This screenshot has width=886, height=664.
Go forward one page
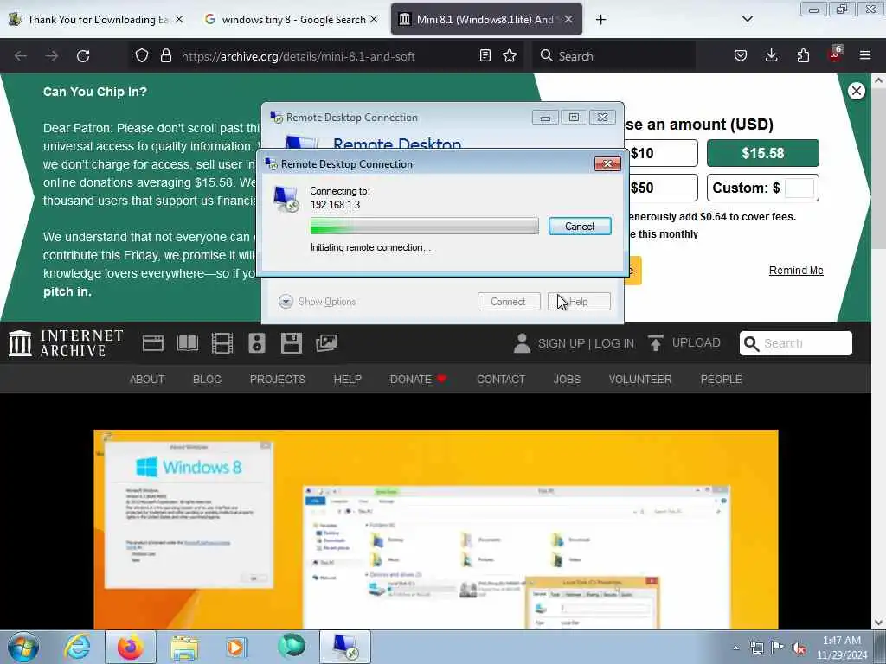[51, 56]
